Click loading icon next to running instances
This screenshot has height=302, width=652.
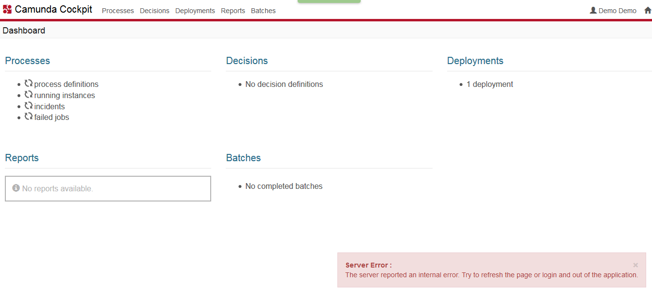point(29,95)
